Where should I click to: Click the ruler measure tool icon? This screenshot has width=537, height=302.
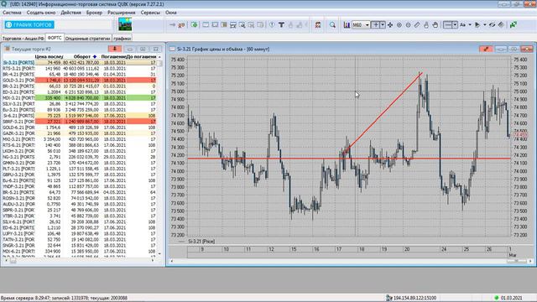(x=417, y=24)
